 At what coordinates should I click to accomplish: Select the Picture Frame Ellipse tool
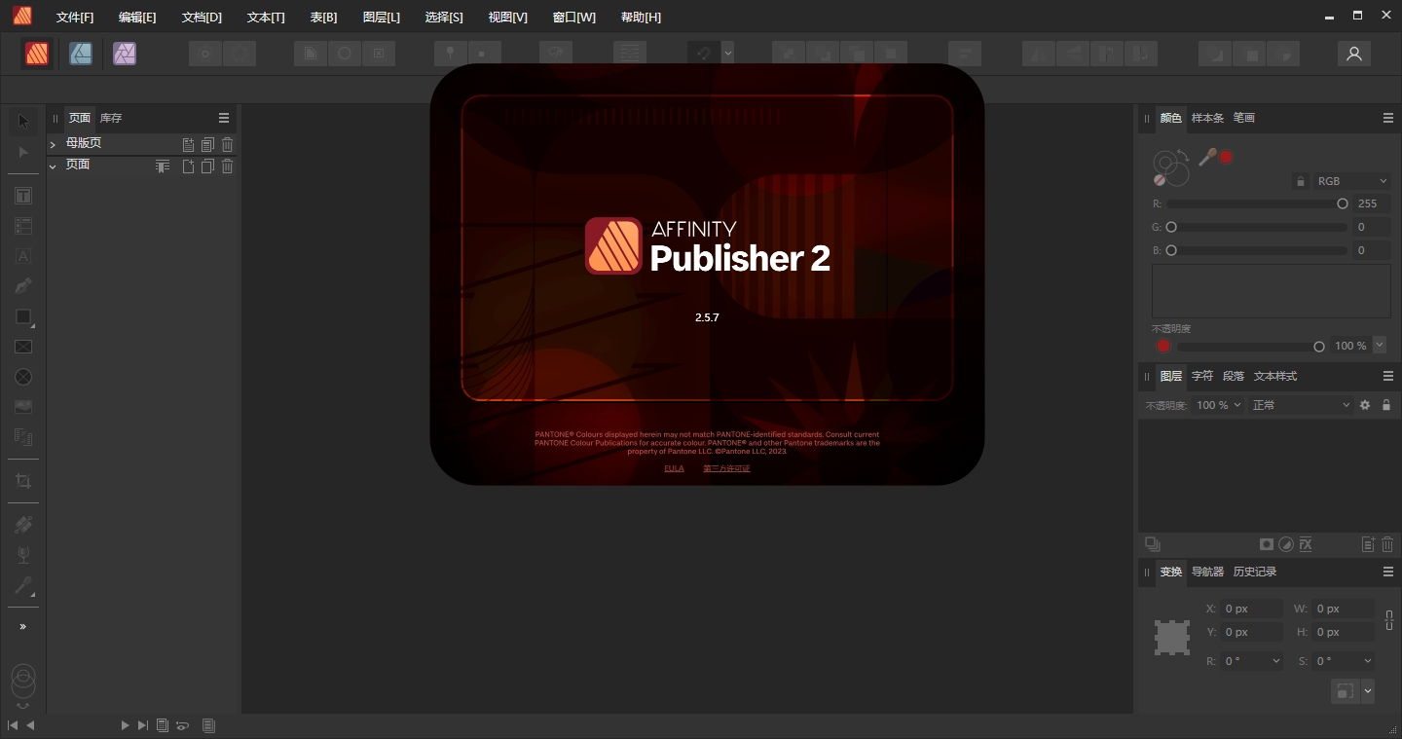click(x=23, y=377)
